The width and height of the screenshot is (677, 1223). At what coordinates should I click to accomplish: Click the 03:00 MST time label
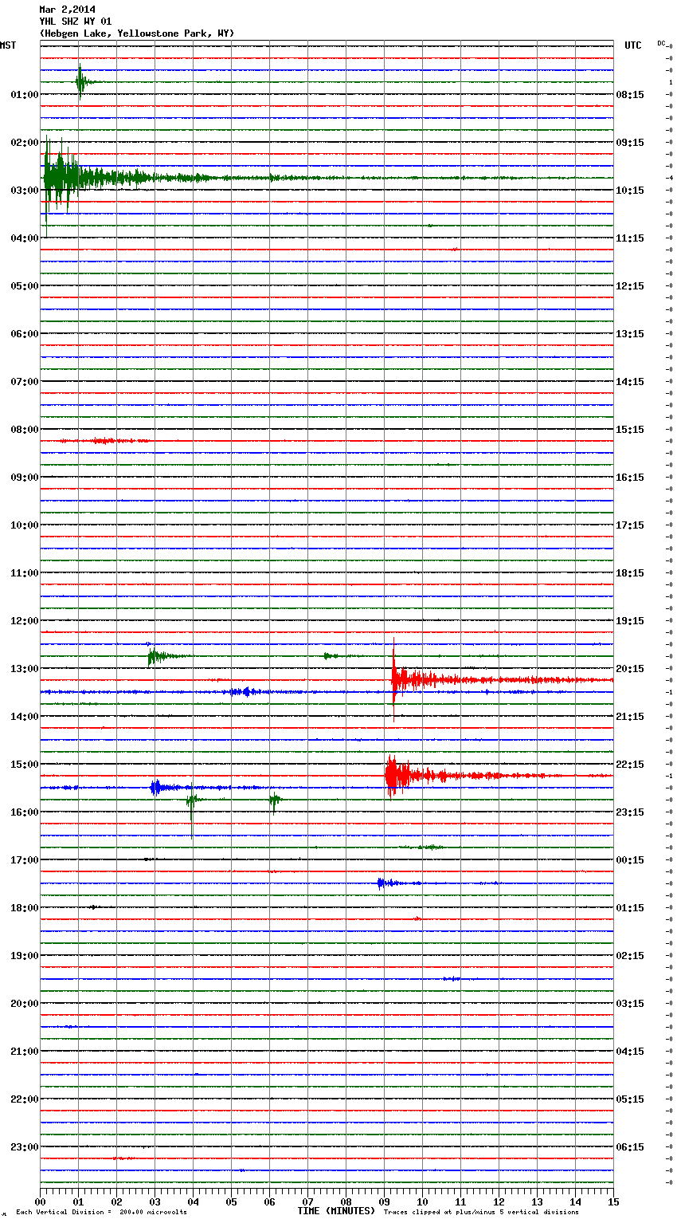click(25, 191)
